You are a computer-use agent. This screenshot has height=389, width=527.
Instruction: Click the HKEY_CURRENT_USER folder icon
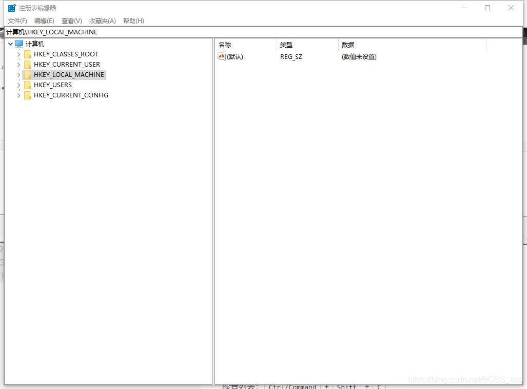pos(28,65)
